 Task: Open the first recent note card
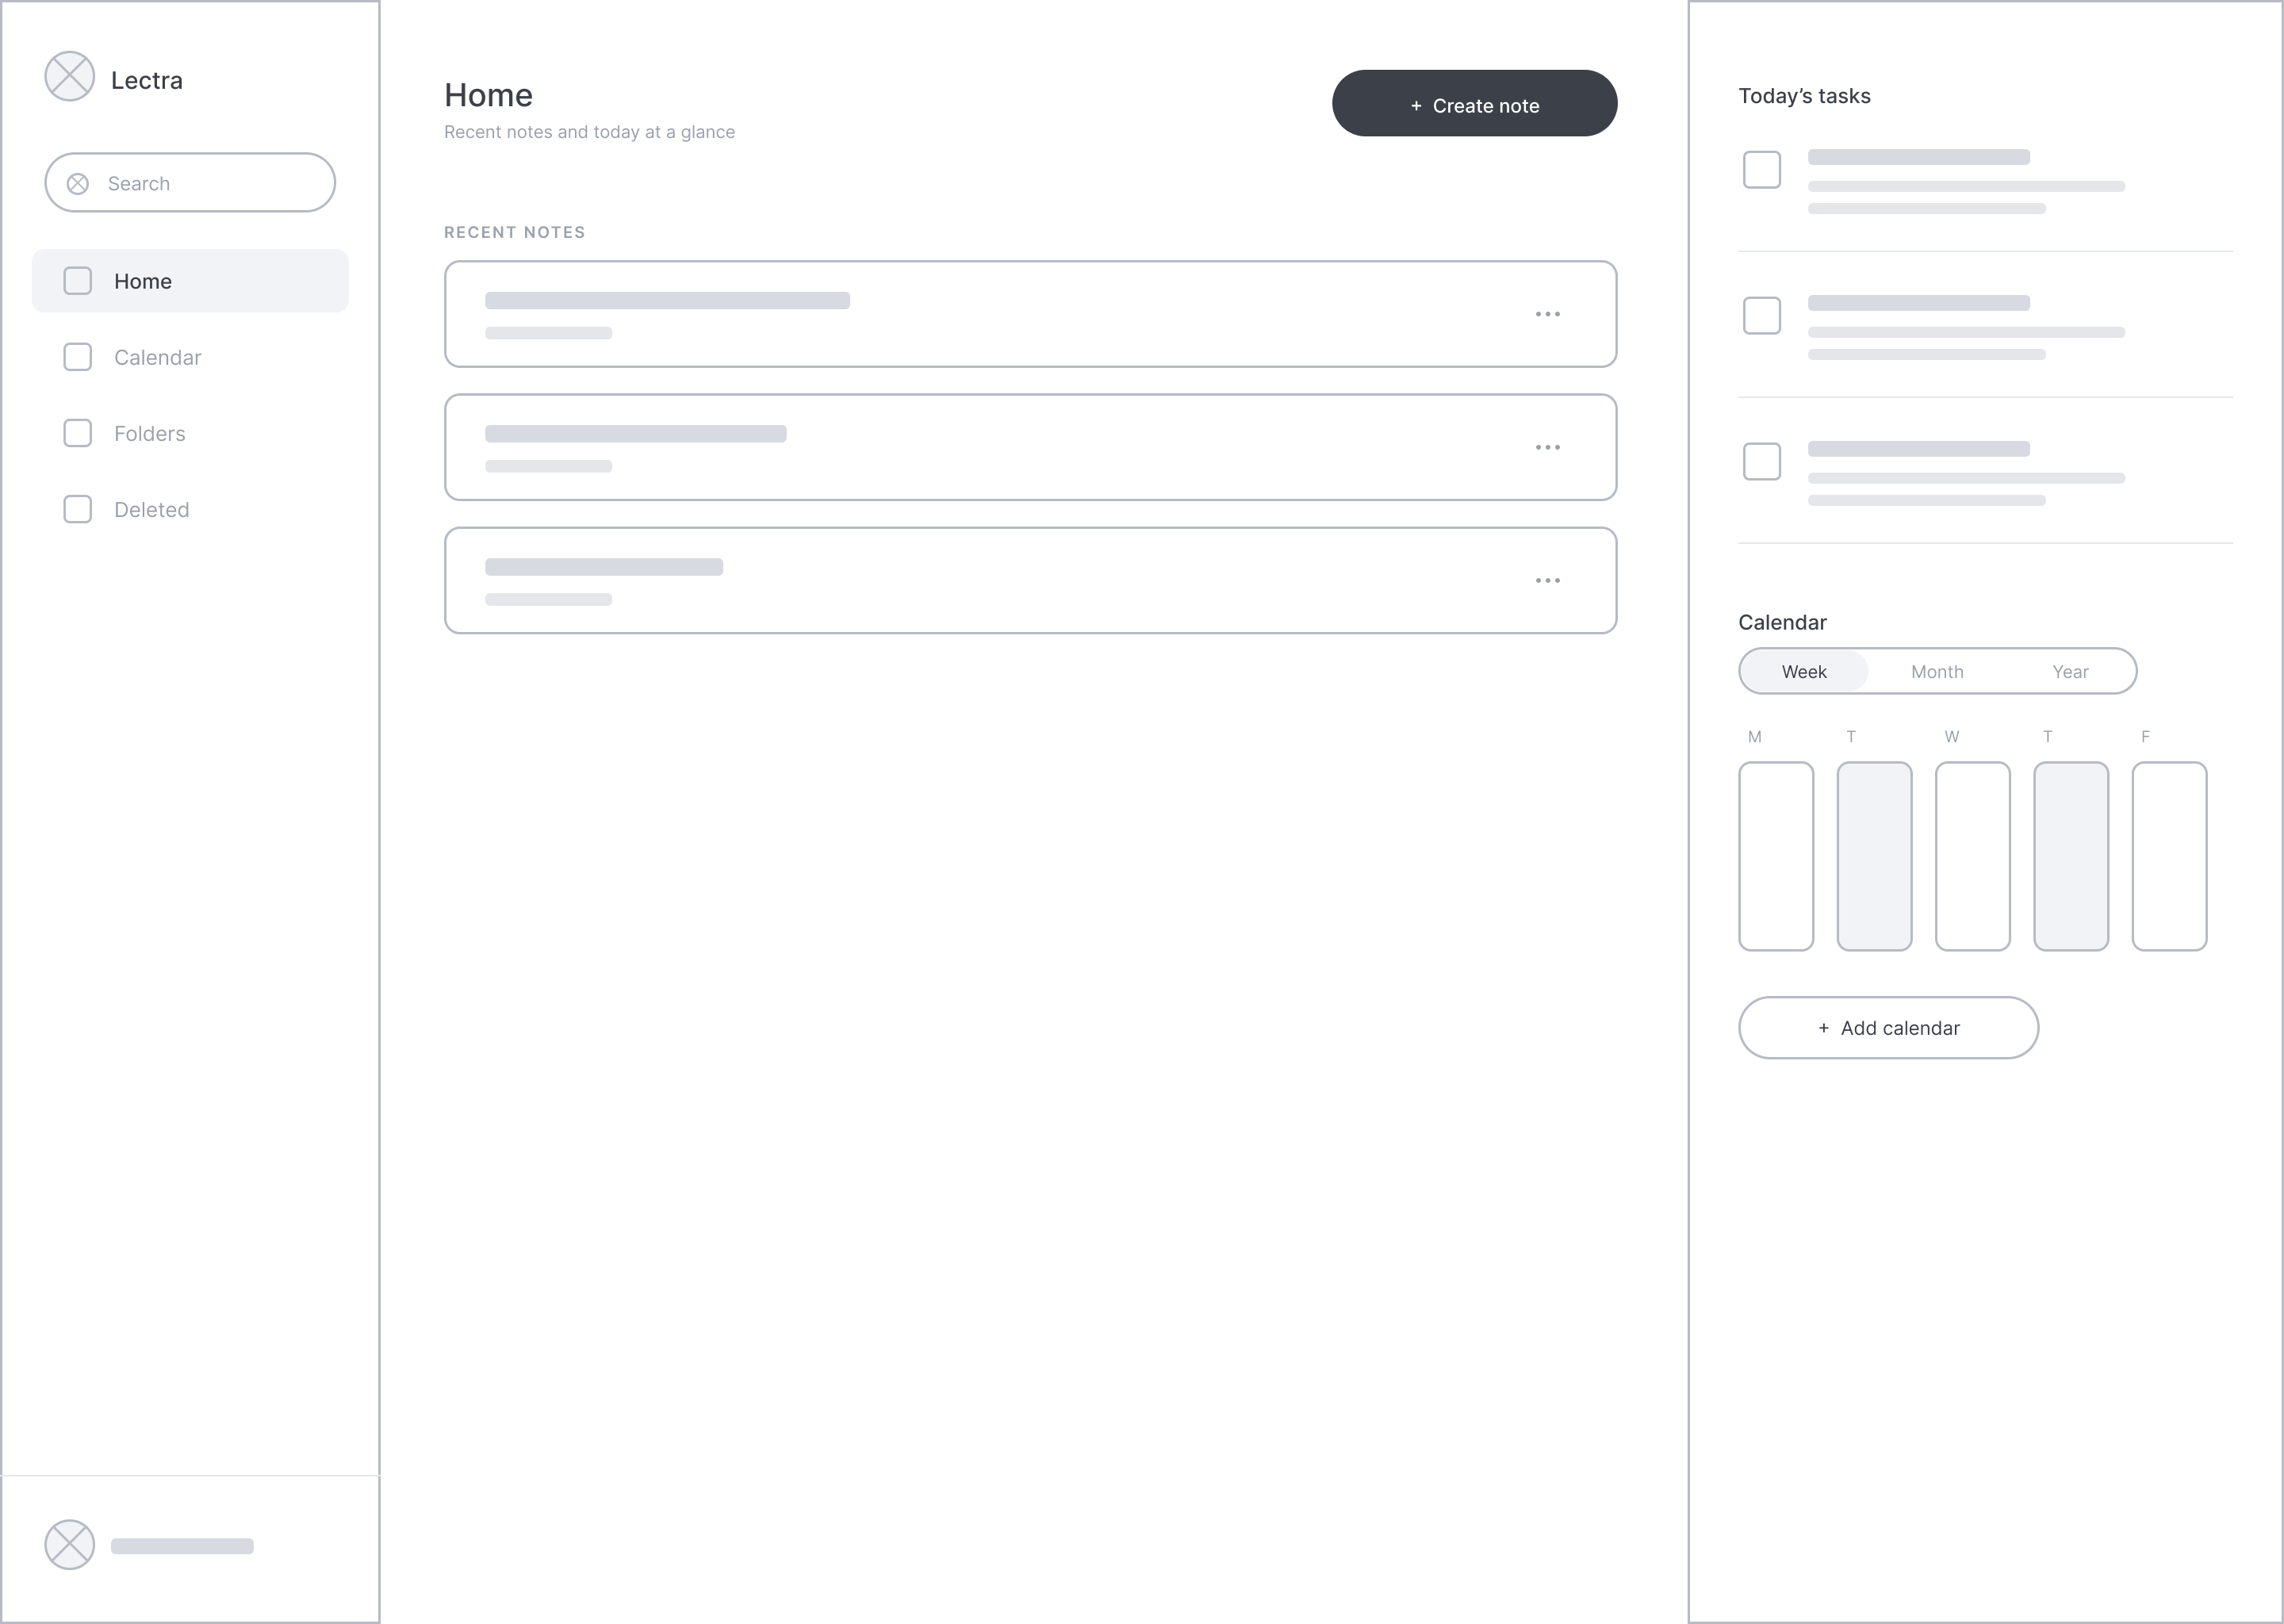click(x=1030, y=314)
